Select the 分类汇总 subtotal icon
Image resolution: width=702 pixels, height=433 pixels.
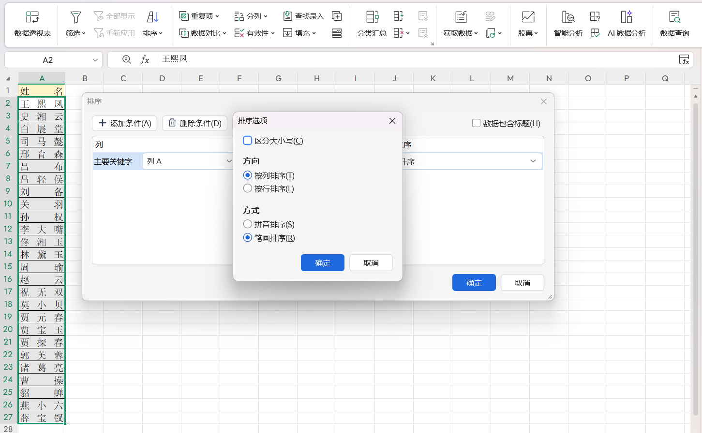(371, 22)
